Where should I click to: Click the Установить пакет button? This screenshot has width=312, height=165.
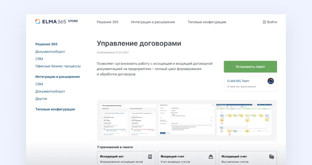250,67
